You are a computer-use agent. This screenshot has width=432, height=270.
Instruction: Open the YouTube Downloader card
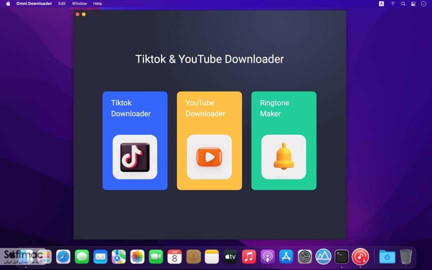click(x=209, y=140)
